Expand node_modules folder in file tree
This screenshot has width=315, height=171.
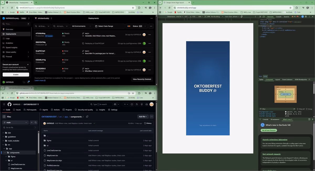[x=3, y=141]
